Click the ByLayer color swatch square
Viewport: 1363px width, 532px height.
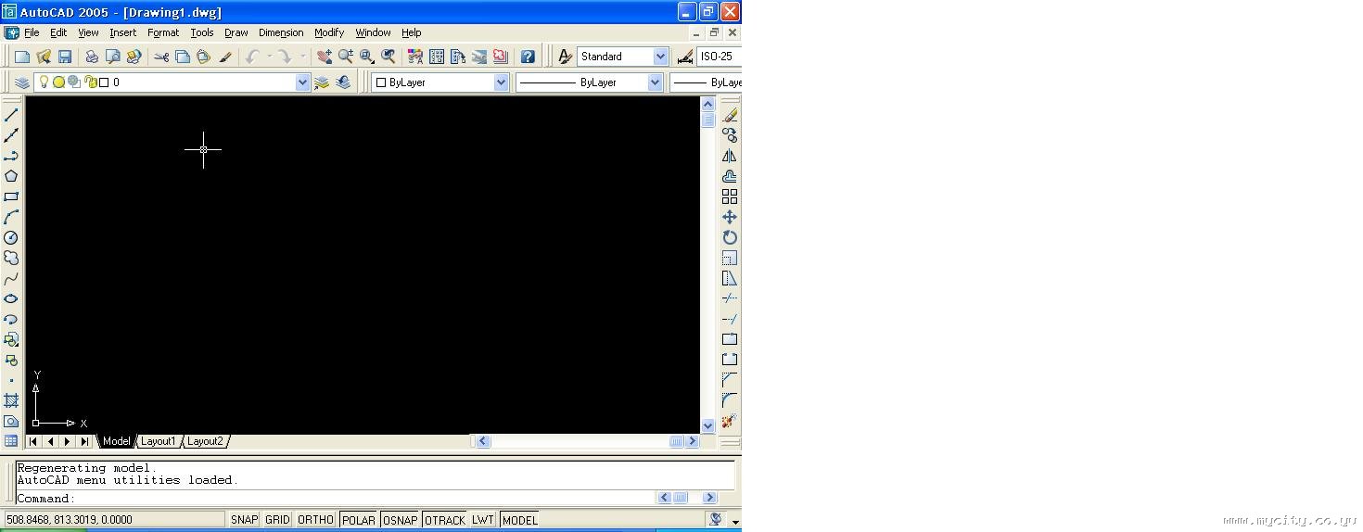380,82
